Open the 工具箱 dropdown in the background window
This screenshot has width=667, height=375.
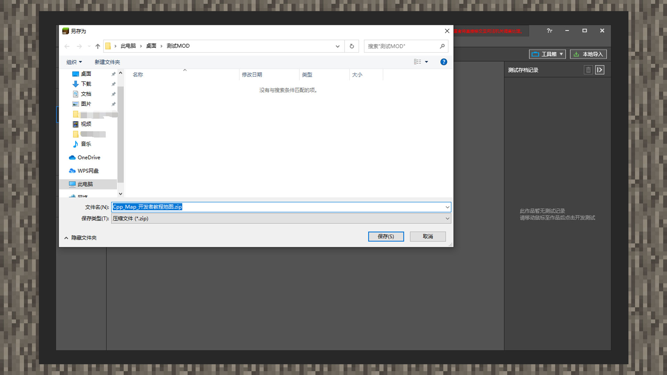coord(547,54)
